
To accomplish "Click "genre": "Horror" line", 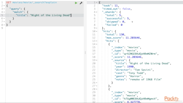I will (x=129, y=76).
